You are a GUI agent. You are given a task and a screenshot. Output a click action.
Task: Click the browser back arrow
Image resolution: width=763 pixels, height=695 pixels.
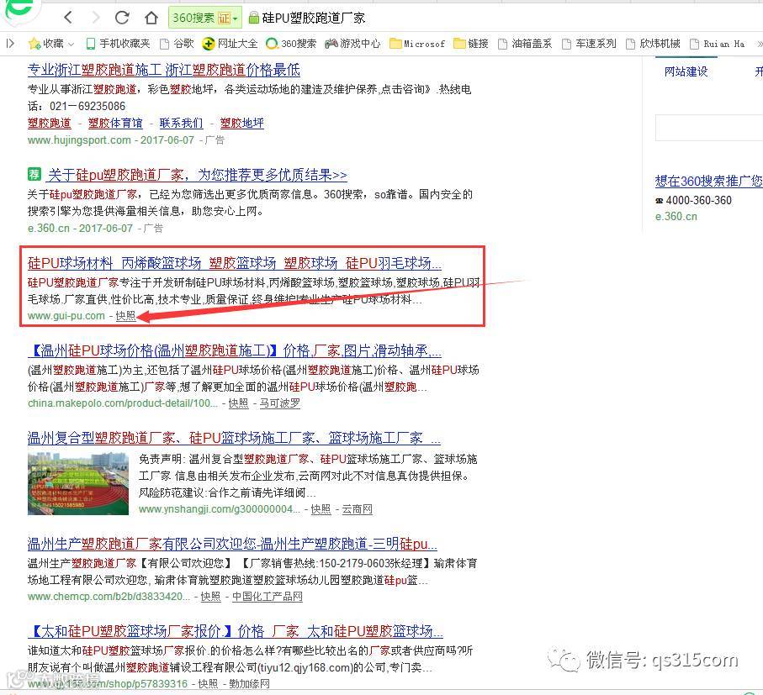coord(68,18)
